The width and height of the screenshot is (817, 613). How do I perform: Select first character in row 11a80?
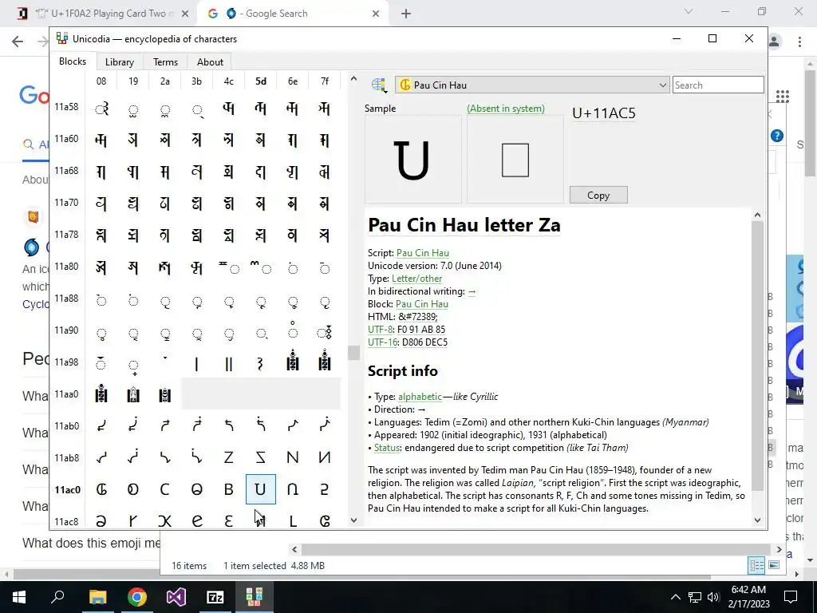pyautogui.click(x=101, y=267)
